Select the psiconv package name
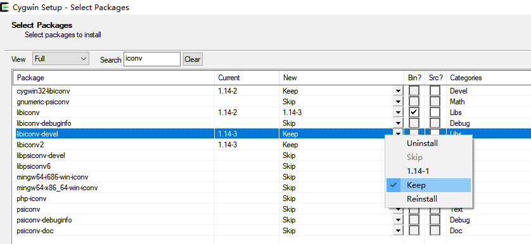The image size is (531, 244). [29, 209]
